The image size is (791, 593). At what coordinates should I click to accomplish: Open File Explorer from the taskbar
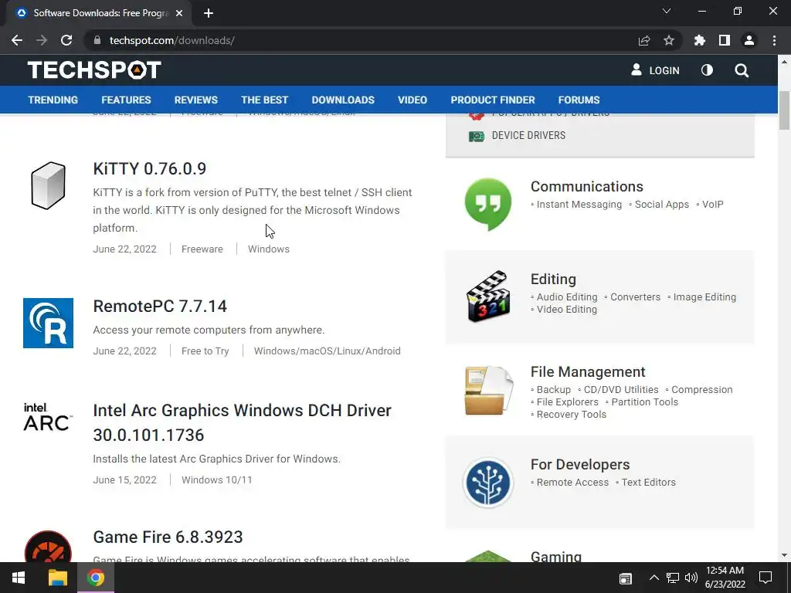pos(57,578)
